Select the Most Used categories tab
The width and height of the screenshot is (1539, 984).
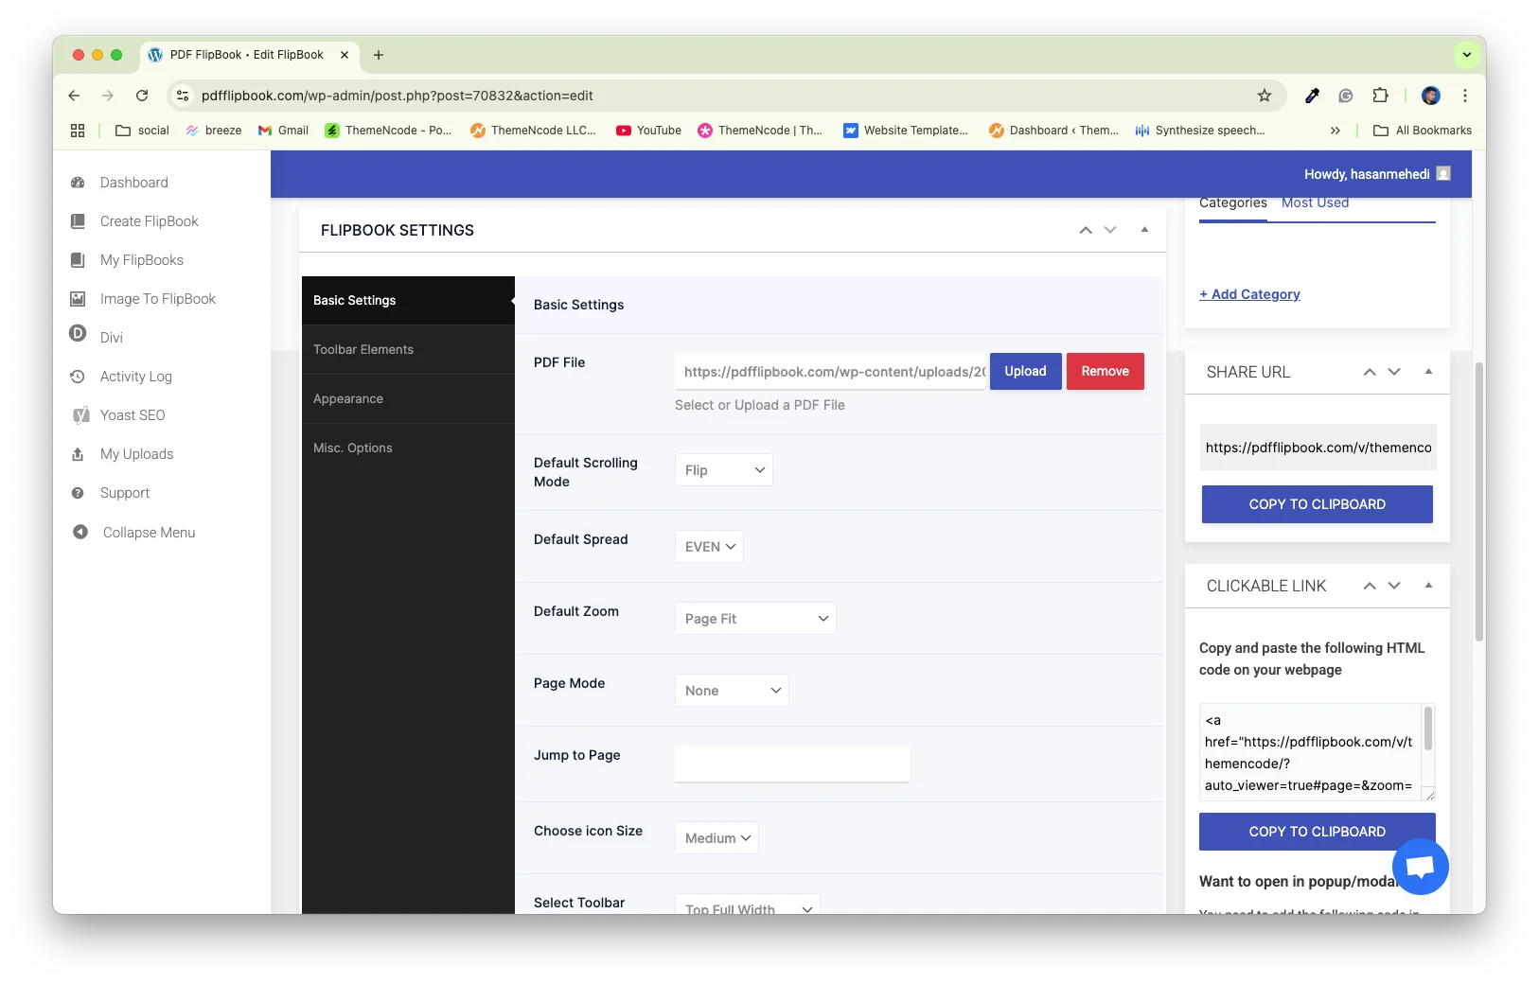(1315, 203)
